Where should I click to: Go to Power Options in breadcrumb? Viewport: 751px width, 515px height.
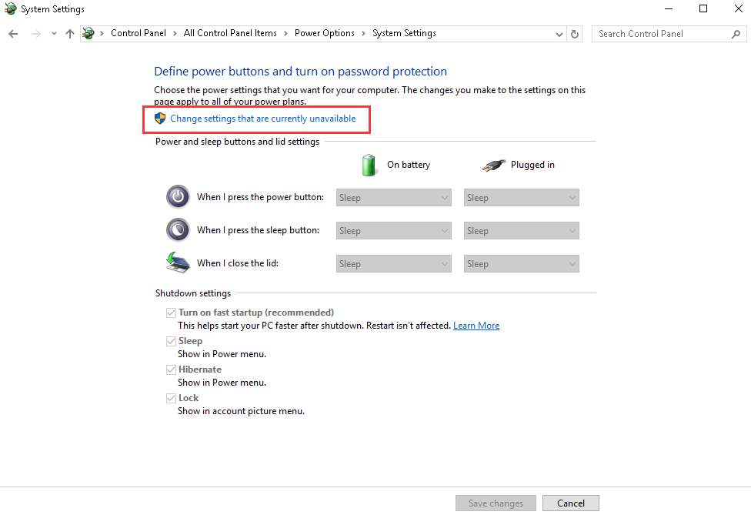point(324,33)
